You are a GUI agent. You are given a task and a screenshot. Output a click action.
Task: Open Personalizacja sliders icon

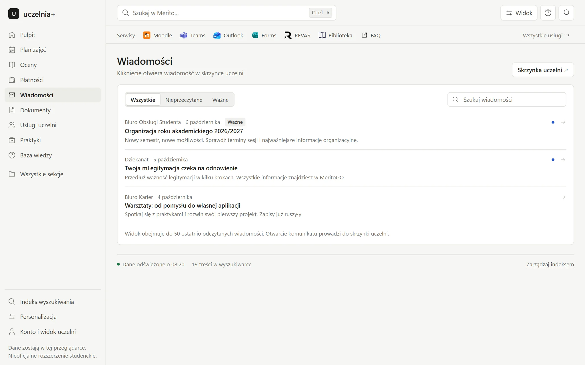tap(12, 317)
